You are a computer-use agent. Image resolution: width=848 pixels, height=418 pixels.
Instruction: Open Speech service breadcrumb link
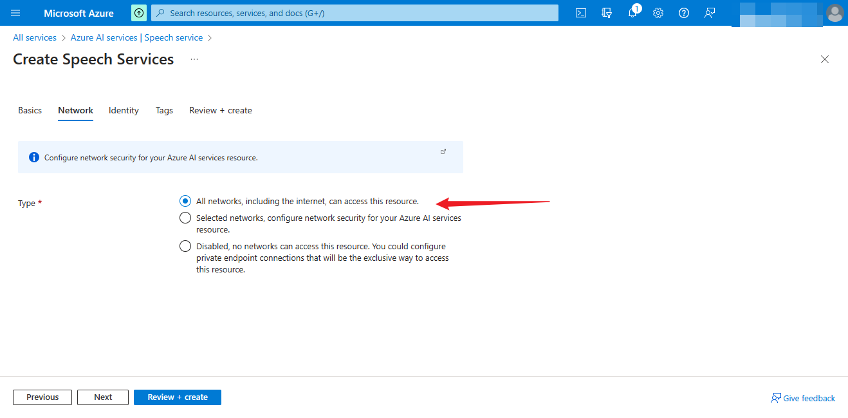[173, 37]
